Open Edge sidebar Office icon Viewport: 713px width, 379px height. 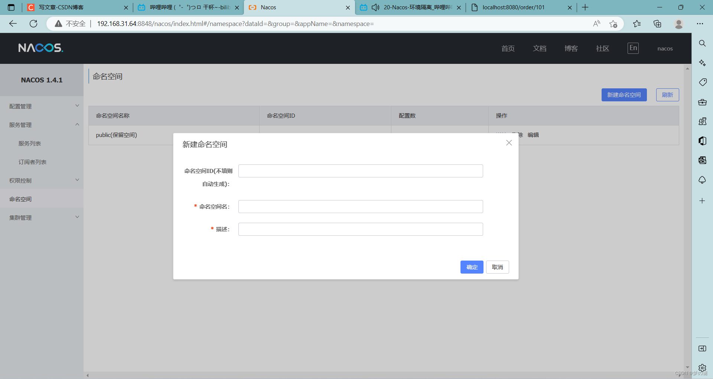(x=702, y=141)
